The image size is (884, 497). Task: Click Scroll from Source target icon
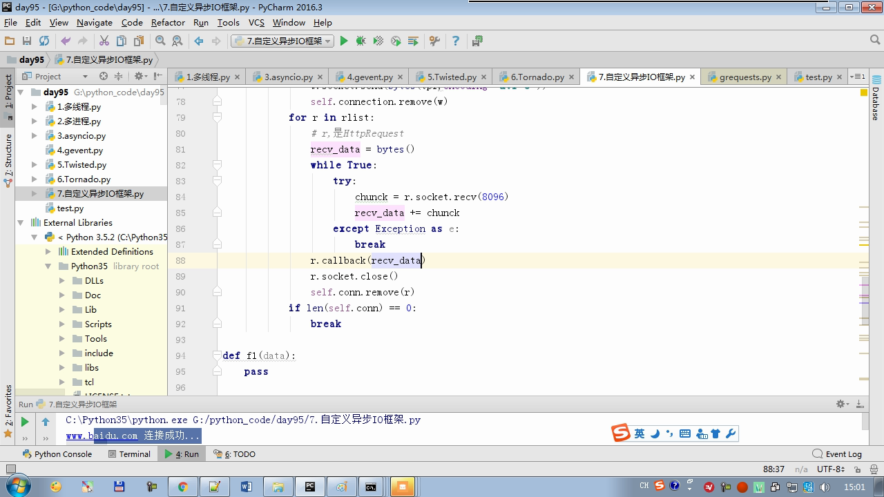click(104, 77)
